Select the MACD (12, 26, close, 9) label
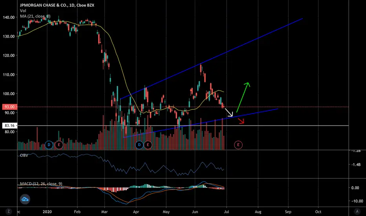This screenshot has height=216, width=366. (41, 184)
